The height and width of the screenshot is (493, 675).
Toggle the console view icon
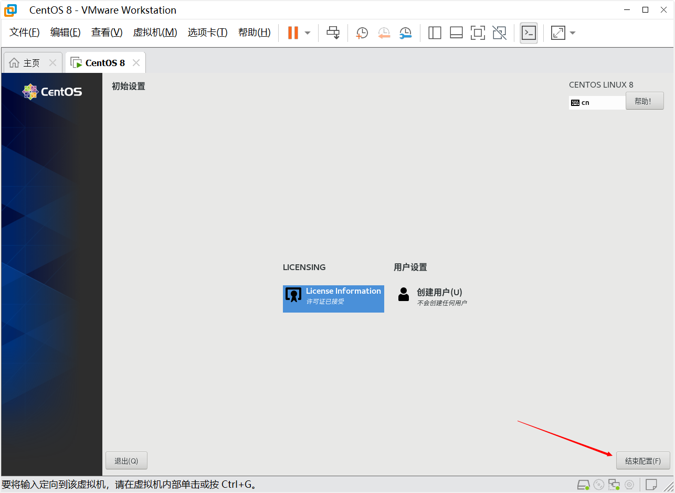click(x=529, y=33)
